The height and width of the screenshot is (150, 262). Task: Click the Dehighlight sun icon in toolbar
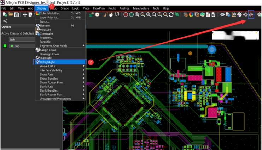coord(251,14)
